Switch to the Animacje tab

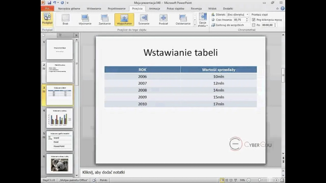(x=155, y=9)
